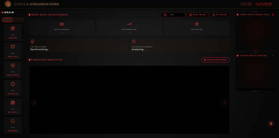This screenshot has height=138, width=279.
Task: Click the Voice Intelligence Feed microphone icon
Action: pyautogui.click(x=273, y=15)
